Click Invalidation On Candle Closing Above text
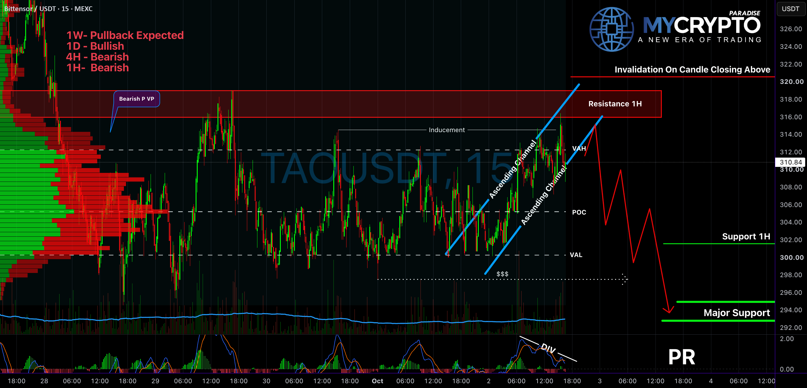807x388 pixels. coord(692,70)
